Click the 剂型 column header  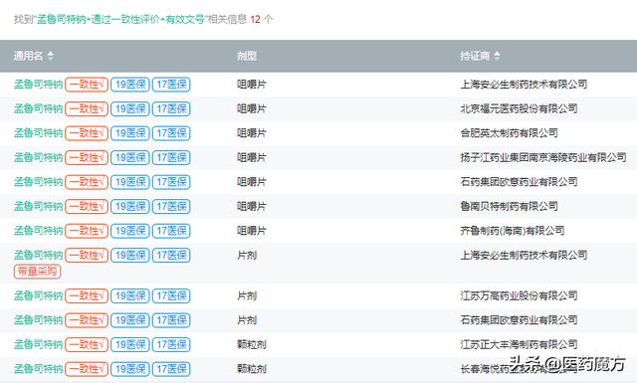point(247,56)
